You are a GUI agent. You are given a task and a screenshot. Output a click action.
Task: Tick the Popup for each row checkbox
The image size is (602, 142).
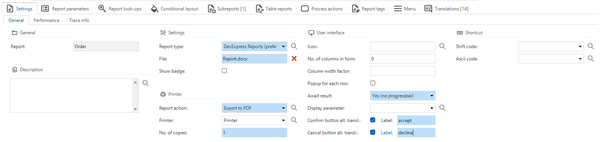[x=373, y=83]
